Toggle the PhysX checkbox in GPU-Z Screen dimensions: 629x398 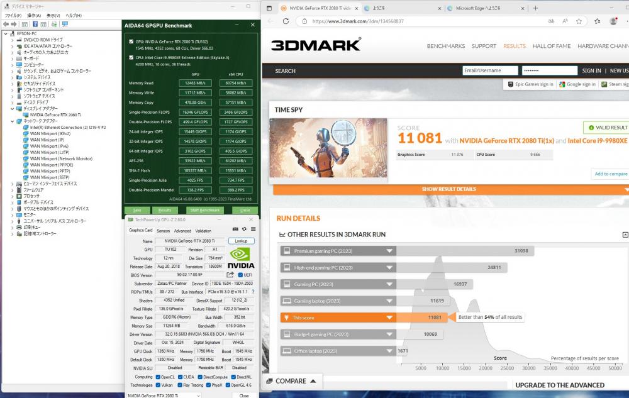click(x=208, y=385)
